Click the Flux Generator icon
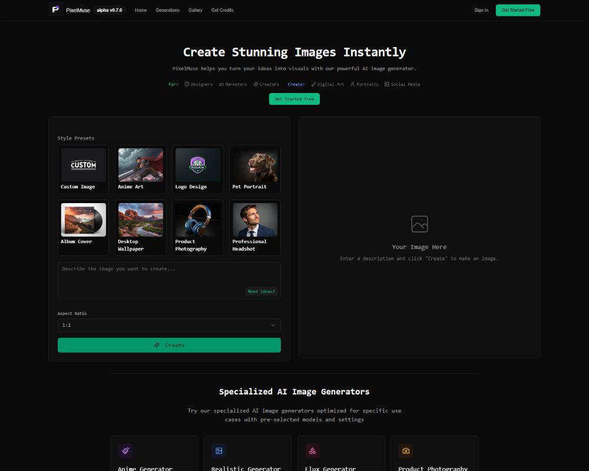Image resolution: width=589 pixels, height=471 pixels. click(x=312, y=450)
